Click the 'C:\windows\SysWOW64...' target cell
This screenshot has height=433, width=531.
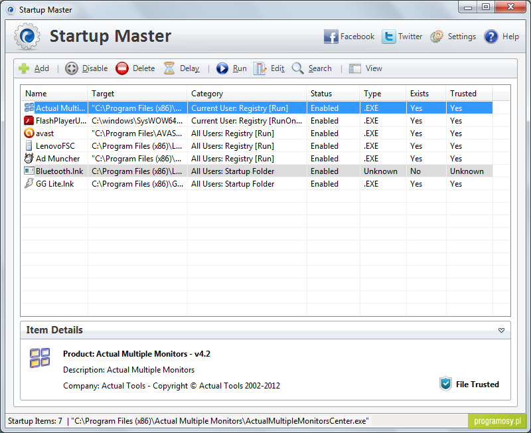(x=137, y=121)
